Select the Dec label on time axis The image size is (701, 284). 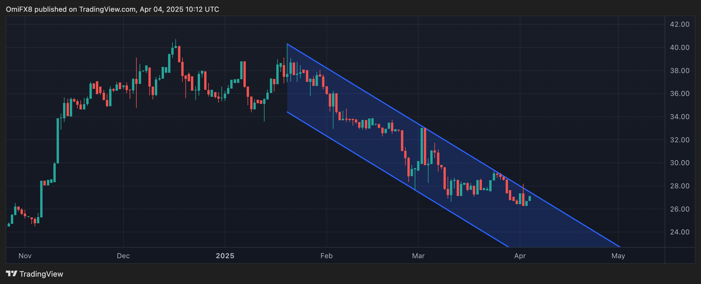coord(123,256)
